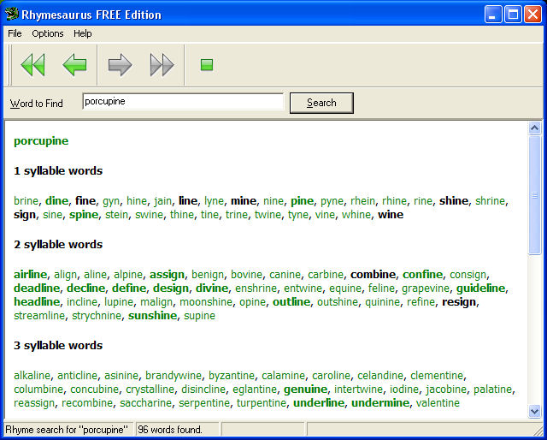Click the word "undermine"
This screenshot has height=440, width=547.
click(x=380, y=403)
